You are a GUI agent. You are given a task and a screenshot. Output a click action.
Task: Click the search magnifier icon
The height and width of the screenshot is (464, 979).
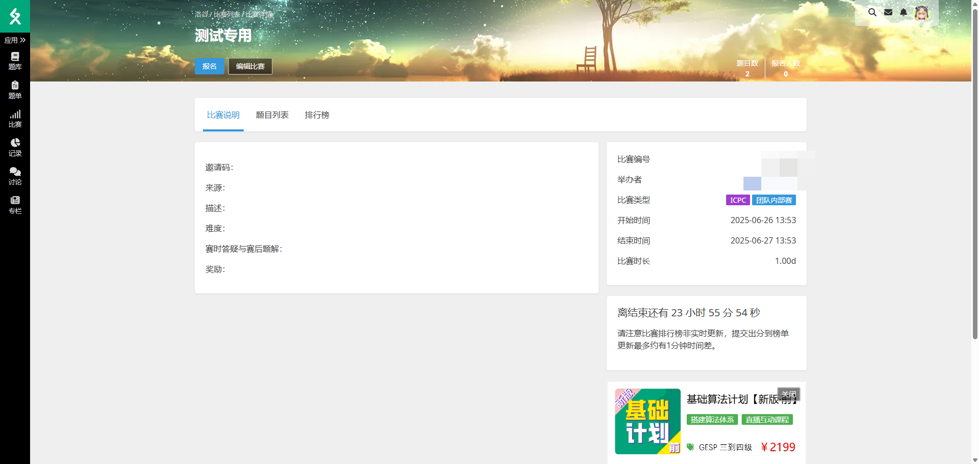click(872, 12)
